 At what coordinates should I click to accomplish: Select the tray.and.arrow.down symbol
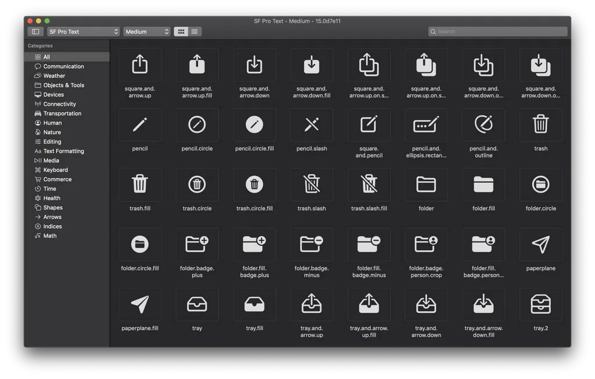(x=426, y=304)
